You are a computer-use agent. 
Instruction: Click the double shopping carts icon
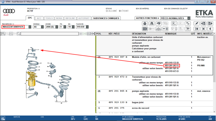[188, 23]
